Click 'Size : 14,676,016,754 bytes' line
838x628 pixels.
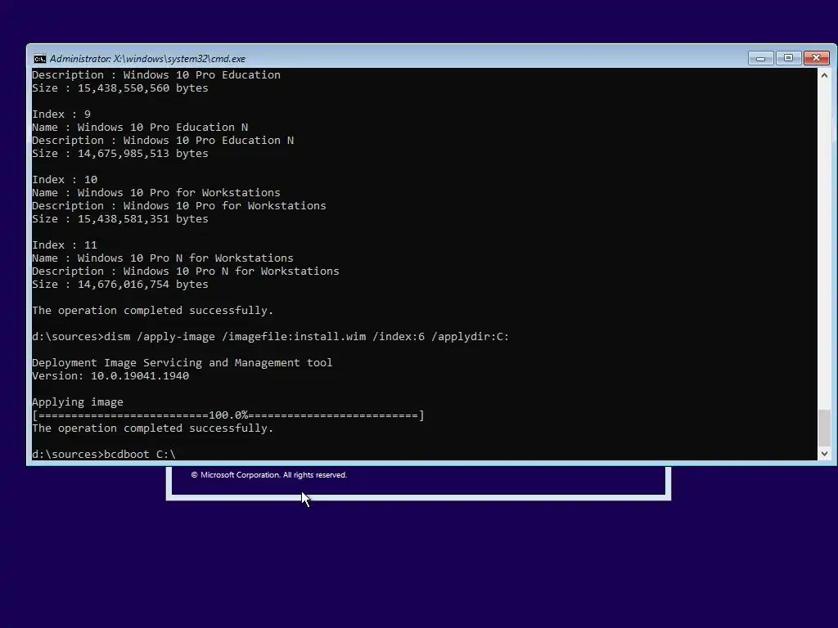click(x=120, y=284)
